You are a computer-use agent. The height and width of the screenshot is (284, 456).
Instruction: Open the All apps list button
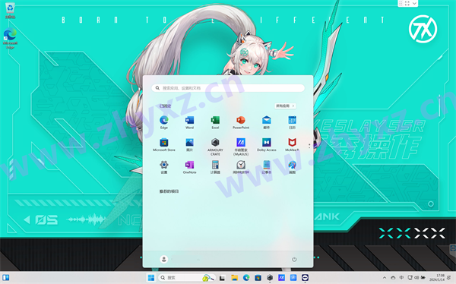pyautogui.click(x=285, y=106)
